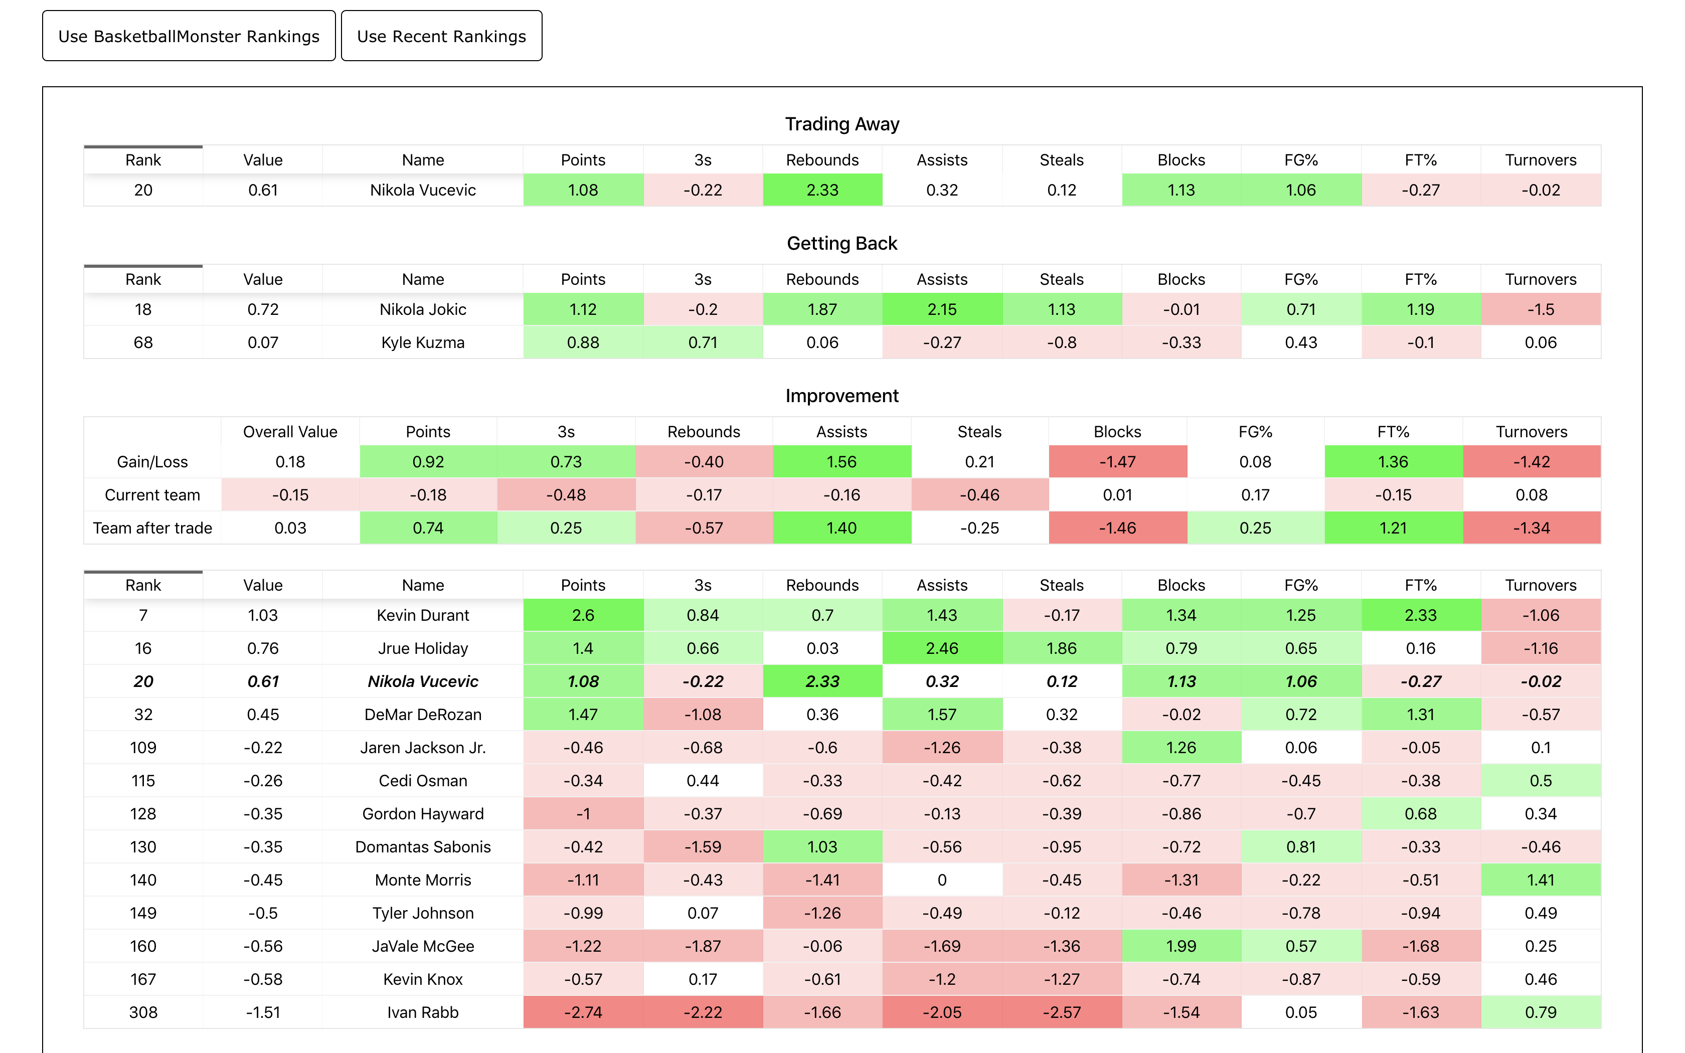Select the italicized Nikola Vucevic row

(x=422, y=681)
